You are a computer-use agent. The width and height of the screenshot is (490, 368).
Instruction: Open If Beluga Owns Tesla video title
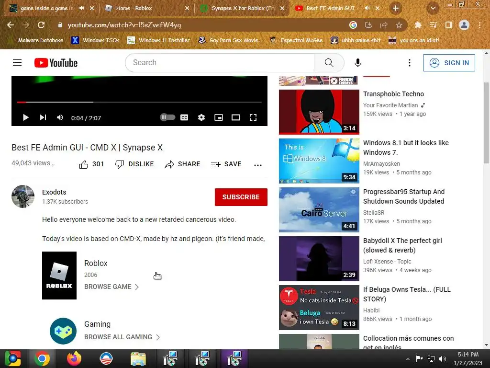coord(407,294)
